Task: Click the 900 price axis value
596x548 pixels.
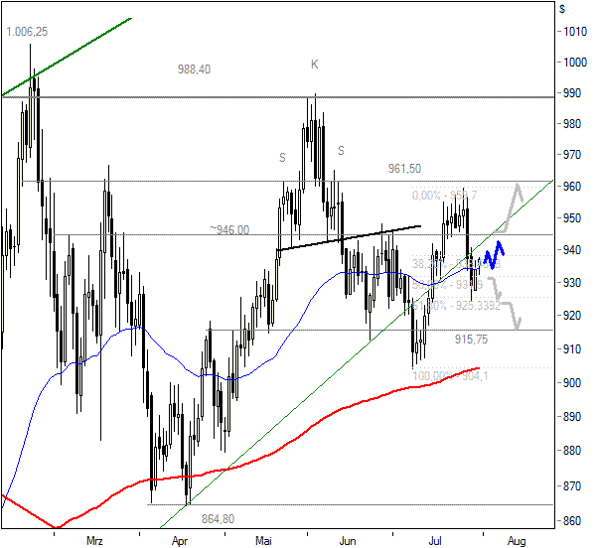Action: click(572, 383)
